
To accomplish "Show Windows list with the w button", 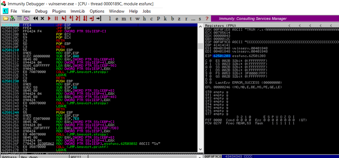I will (137, 19).
